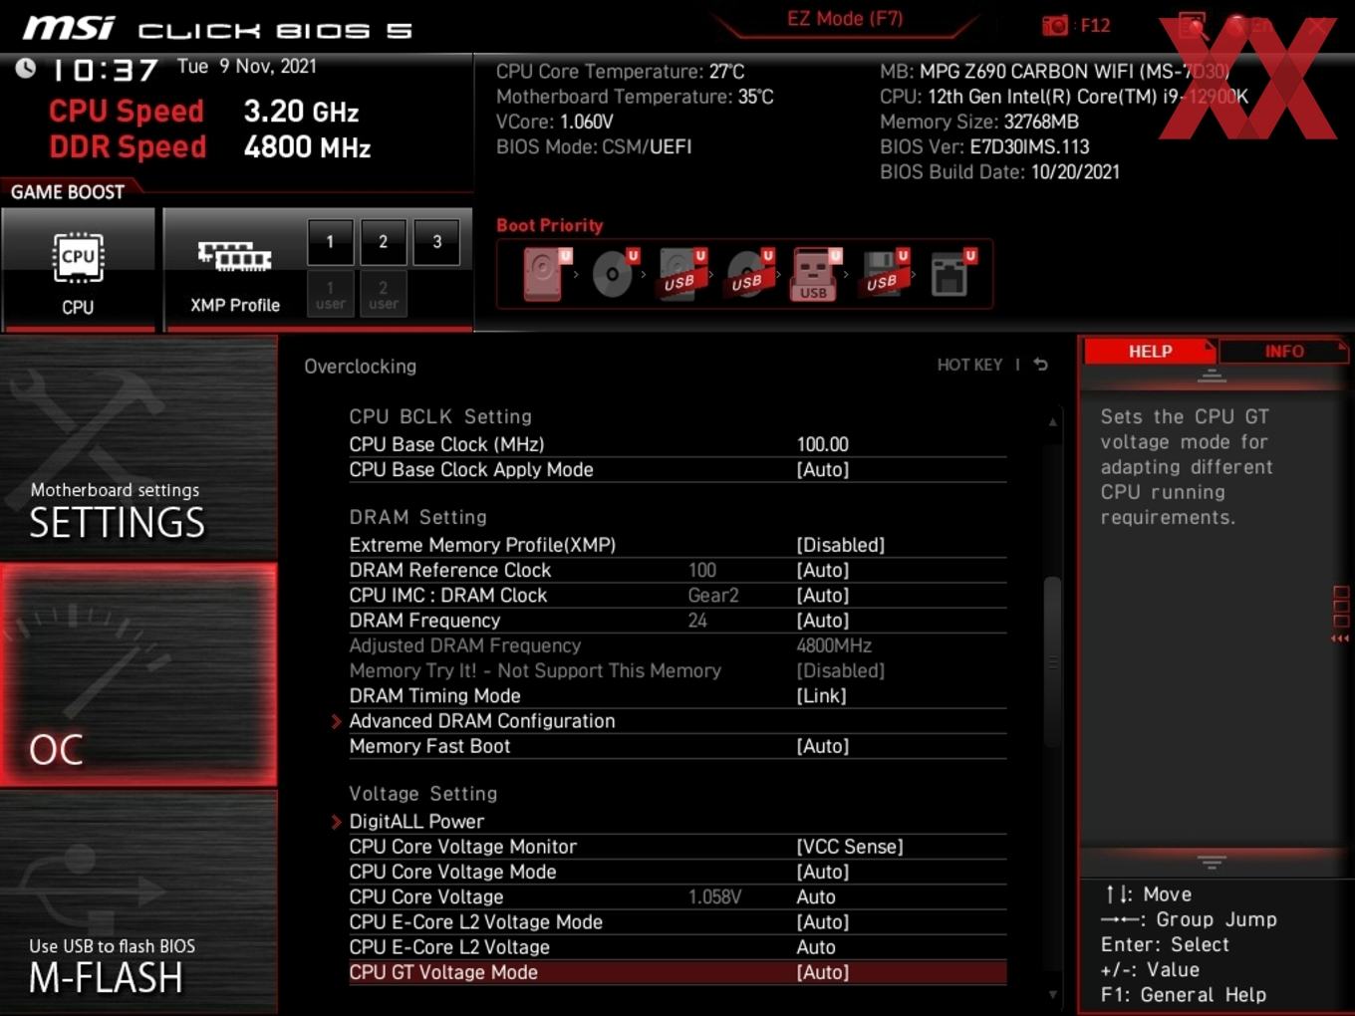Click the Overclocking page title
1355x1016 pixels.
point(360,367)
